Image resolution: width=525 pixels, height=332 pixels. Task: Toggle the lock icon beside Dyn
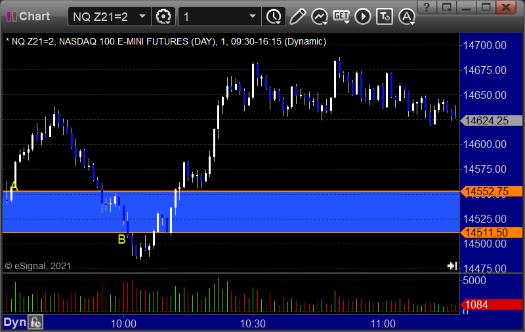pos(35,322)
